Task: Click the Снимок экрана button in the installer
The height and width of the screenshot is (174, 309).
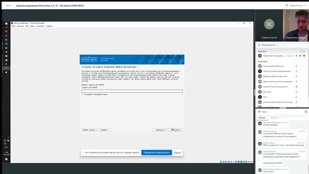Action: [88, 130]
